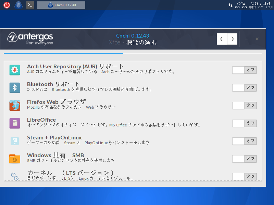Turn on Bluetooth support
The width and height of the screenshot is (274, 205).
pos(244,87)
